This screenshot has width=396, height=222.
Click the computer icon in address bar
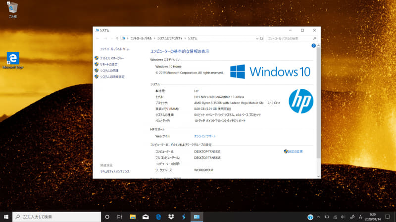[x=123, y=38]
